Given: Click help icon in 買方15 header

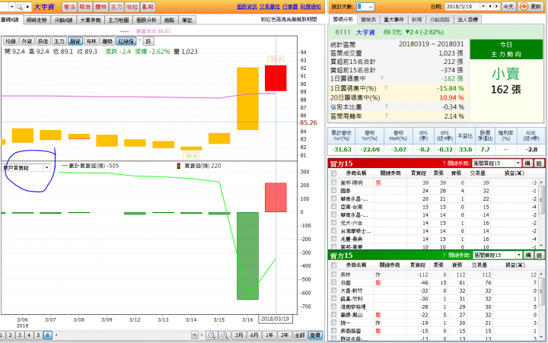Looking at the screenshot, I should pyautogui.click(x=444, y=163).
